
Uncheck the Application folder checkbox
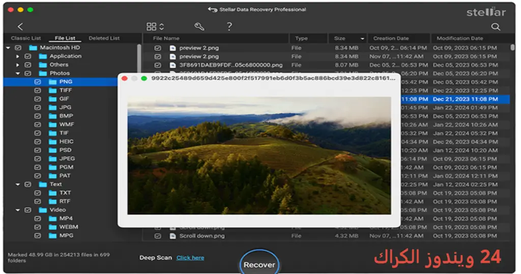(x=28, y=56)
